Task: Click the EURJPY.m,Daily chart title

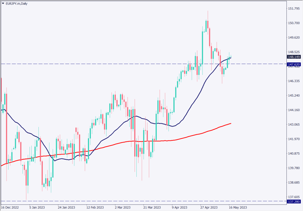Action: (17, 3)
